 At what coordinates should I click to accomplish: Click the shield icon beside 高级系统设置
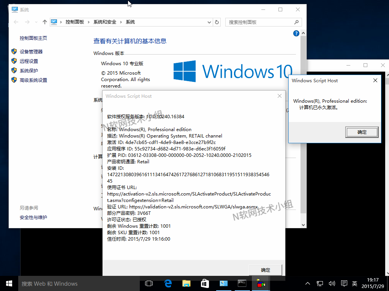pos(14,80)
